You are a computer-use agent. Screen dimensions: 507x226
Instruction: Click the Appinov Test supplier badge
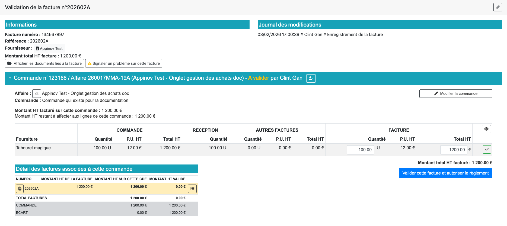(x=49, y=49)
